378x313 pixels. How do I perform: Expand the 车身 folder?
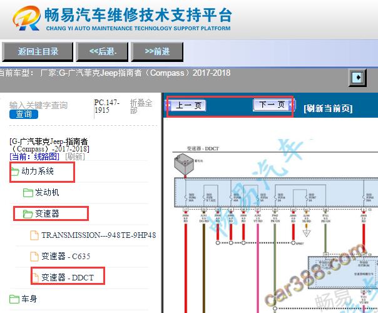pyautogui.click(x=29, y=299)
